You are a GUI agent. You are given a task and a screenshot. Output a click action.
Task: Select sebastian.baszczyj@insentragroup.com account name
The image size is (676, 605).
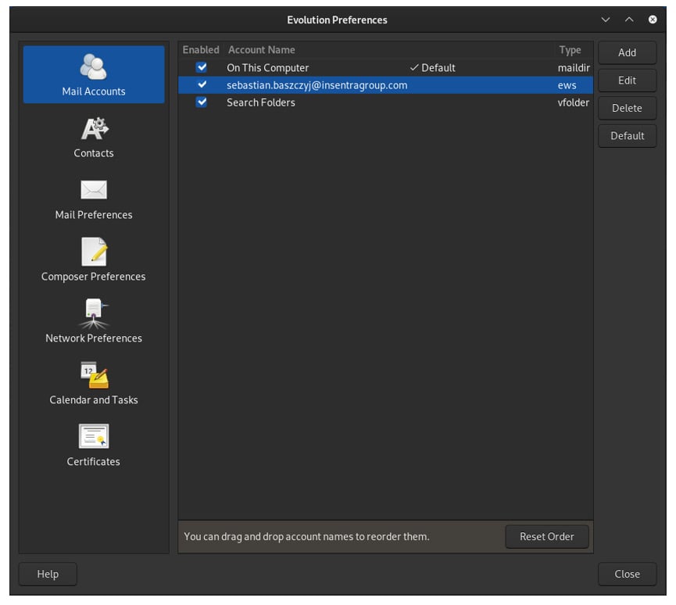click(317, 85)
